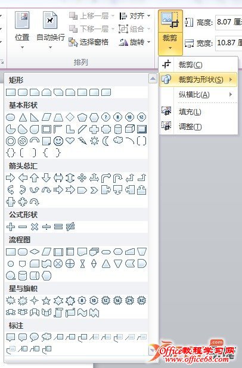Select the parallelogram in 基本形状
Screen dimensions: 242x368
[x=46, y=117]
